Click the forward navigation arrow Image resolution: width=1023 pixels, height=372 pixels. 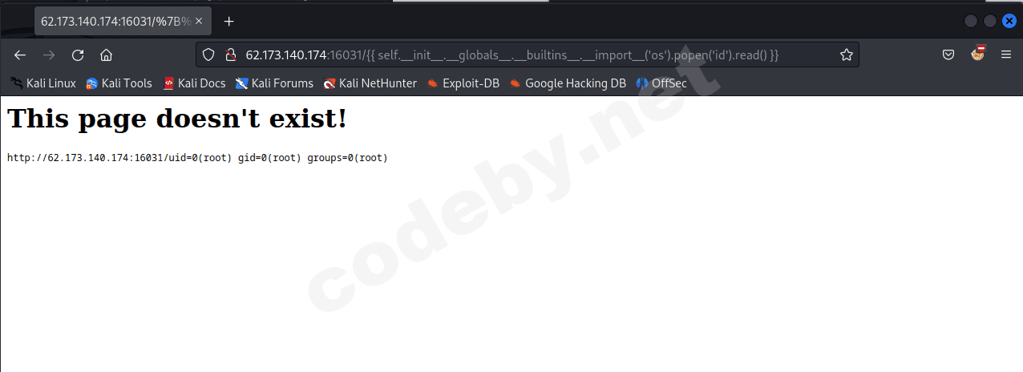[49, 55]
